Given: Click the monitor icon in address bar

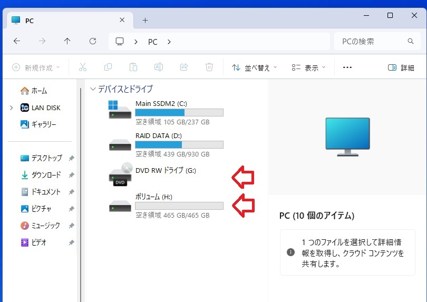Looking at the screenshot, I should [120, 42].
